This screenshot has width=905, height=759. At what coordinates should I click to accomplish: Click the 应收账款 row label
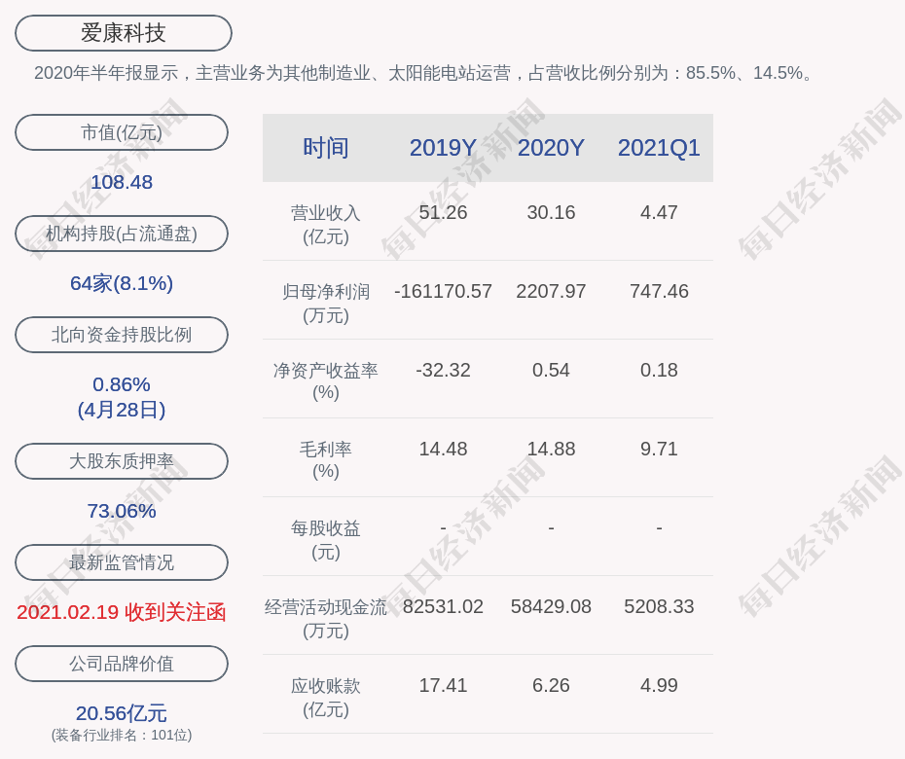click(x=326, y=698)
